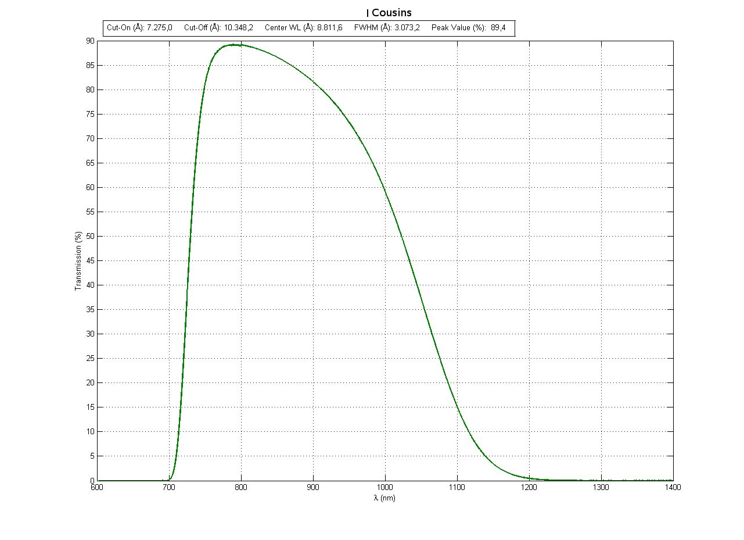
Task: Click x-axis tick label 900
Action: coord(314,489)
